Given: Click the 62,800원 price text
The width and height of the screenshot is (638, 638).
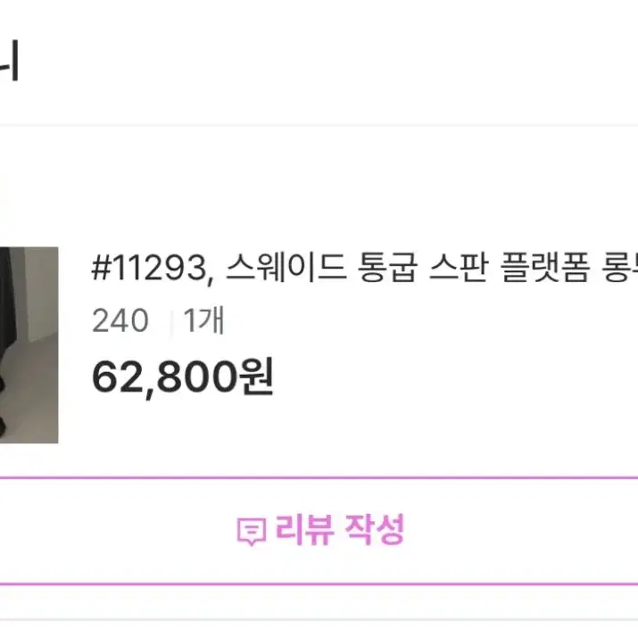Looking at the screenshot, I should [183, 377].
